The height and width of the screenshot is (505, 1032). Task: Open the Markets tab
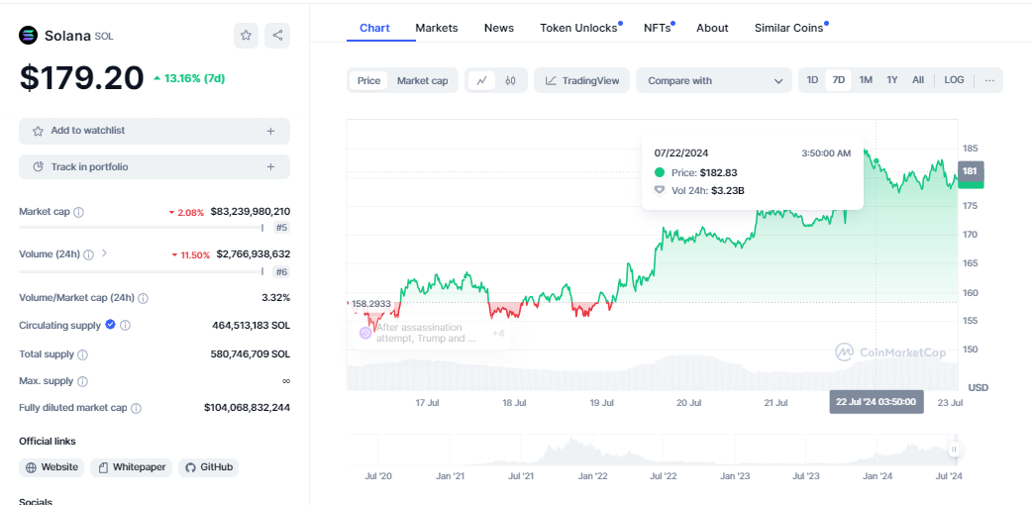pos(437,29)
